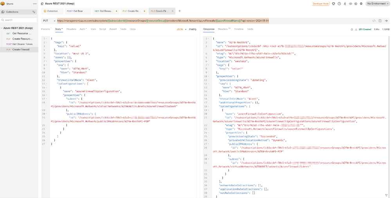Collapse the Azure REST 2021 (Keep) collection

(x=2, y=28)
